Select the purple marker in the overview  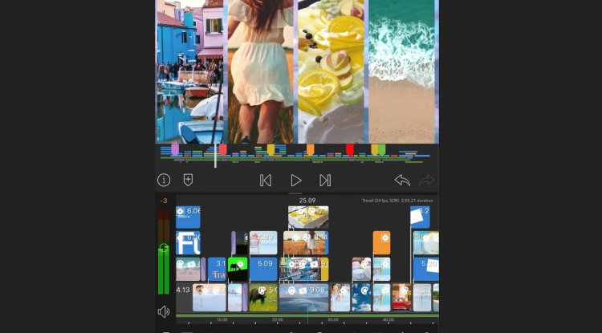point(175,149)
